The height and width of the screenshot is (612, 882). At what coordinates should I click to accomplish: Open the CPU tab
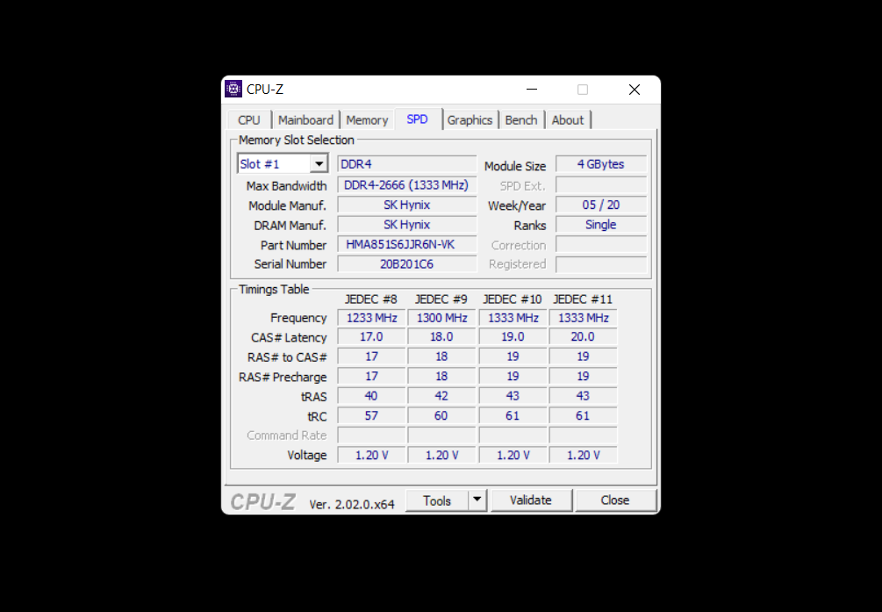(x=249, y=120)
